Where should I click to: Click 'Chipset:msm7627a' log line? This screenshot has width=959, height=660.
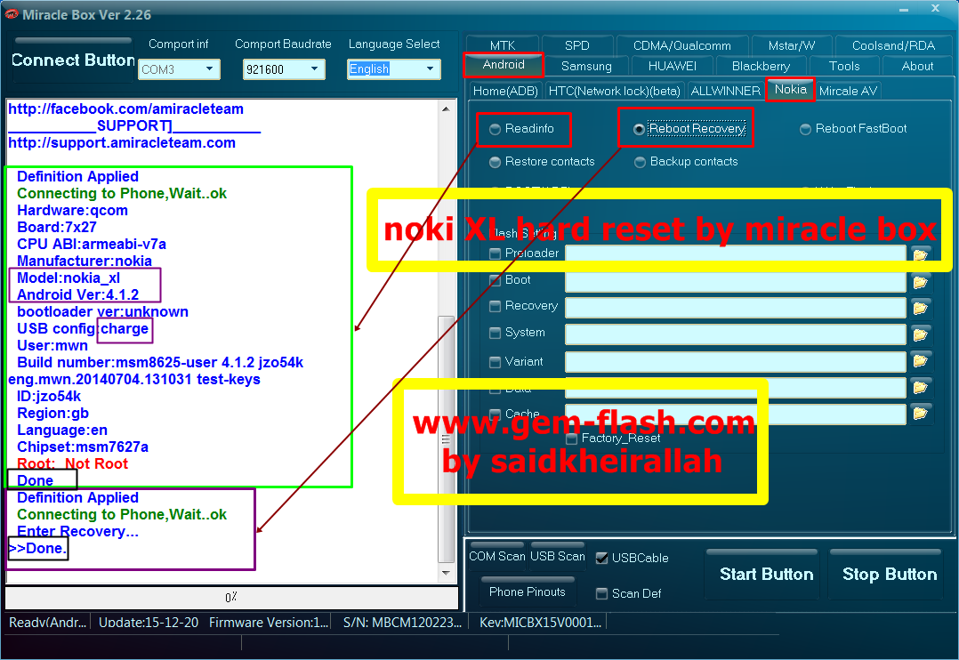[83, 447]
